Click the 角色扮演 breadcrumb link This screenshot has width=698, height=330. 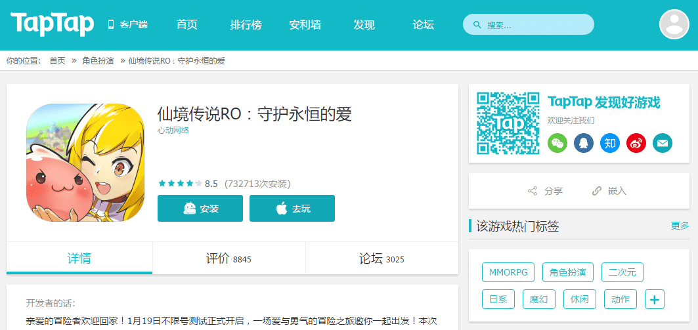[x=98, y=61]
